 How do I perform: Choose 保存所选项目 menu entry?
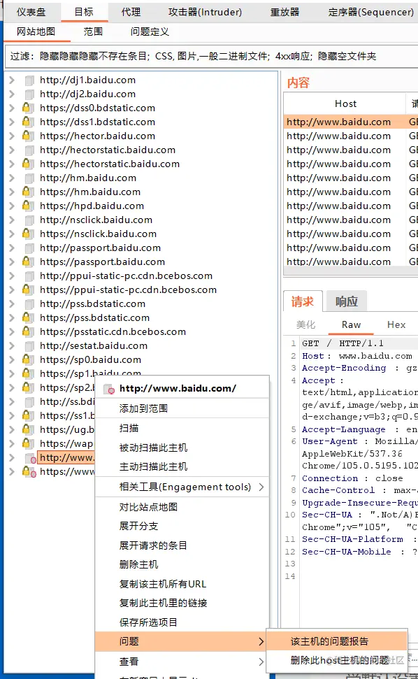pos(182,622)
